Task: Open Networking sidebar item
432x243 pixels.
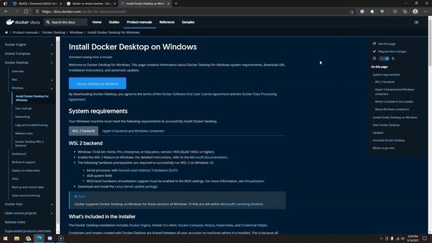Action: [x=22, y=117]
